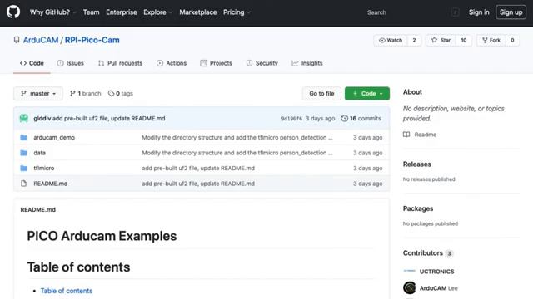
Task: Click the Go to file button
Action: pyautogui.click(x=321, y=94)
